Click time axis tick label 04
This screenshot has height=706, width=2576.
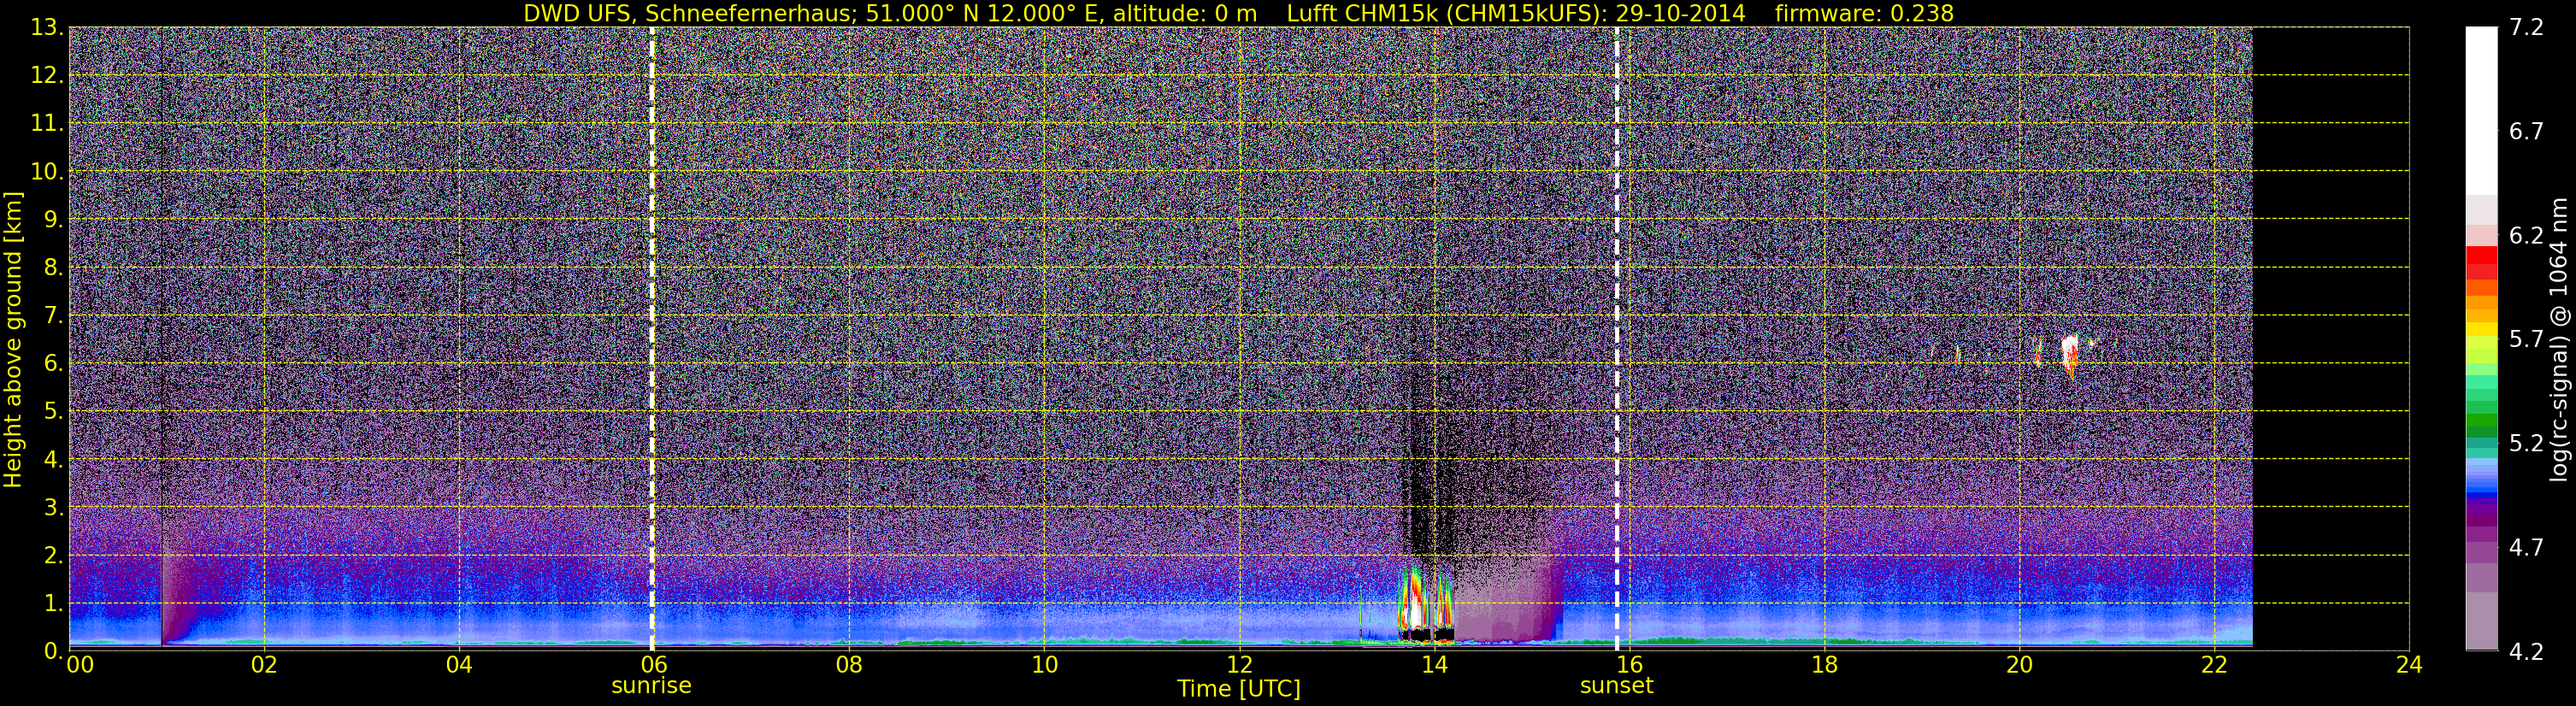459,665
